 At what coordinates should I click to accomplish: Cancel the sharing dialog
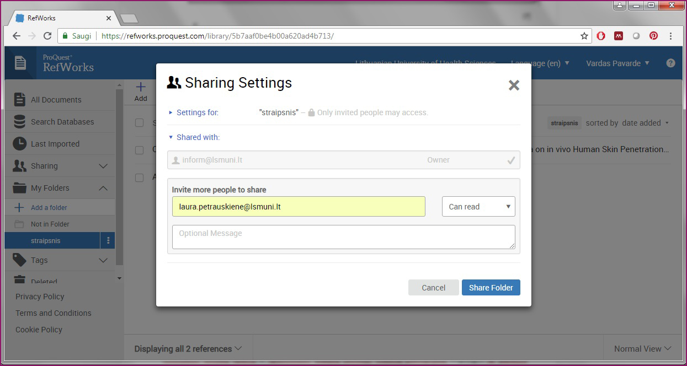tap(433, 288)
